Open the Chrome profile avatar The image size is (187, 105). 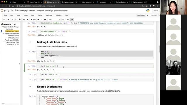pos(154,6)
